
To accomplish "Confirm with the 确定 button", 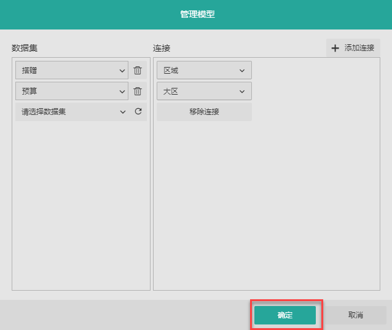I will pos(285,315).
